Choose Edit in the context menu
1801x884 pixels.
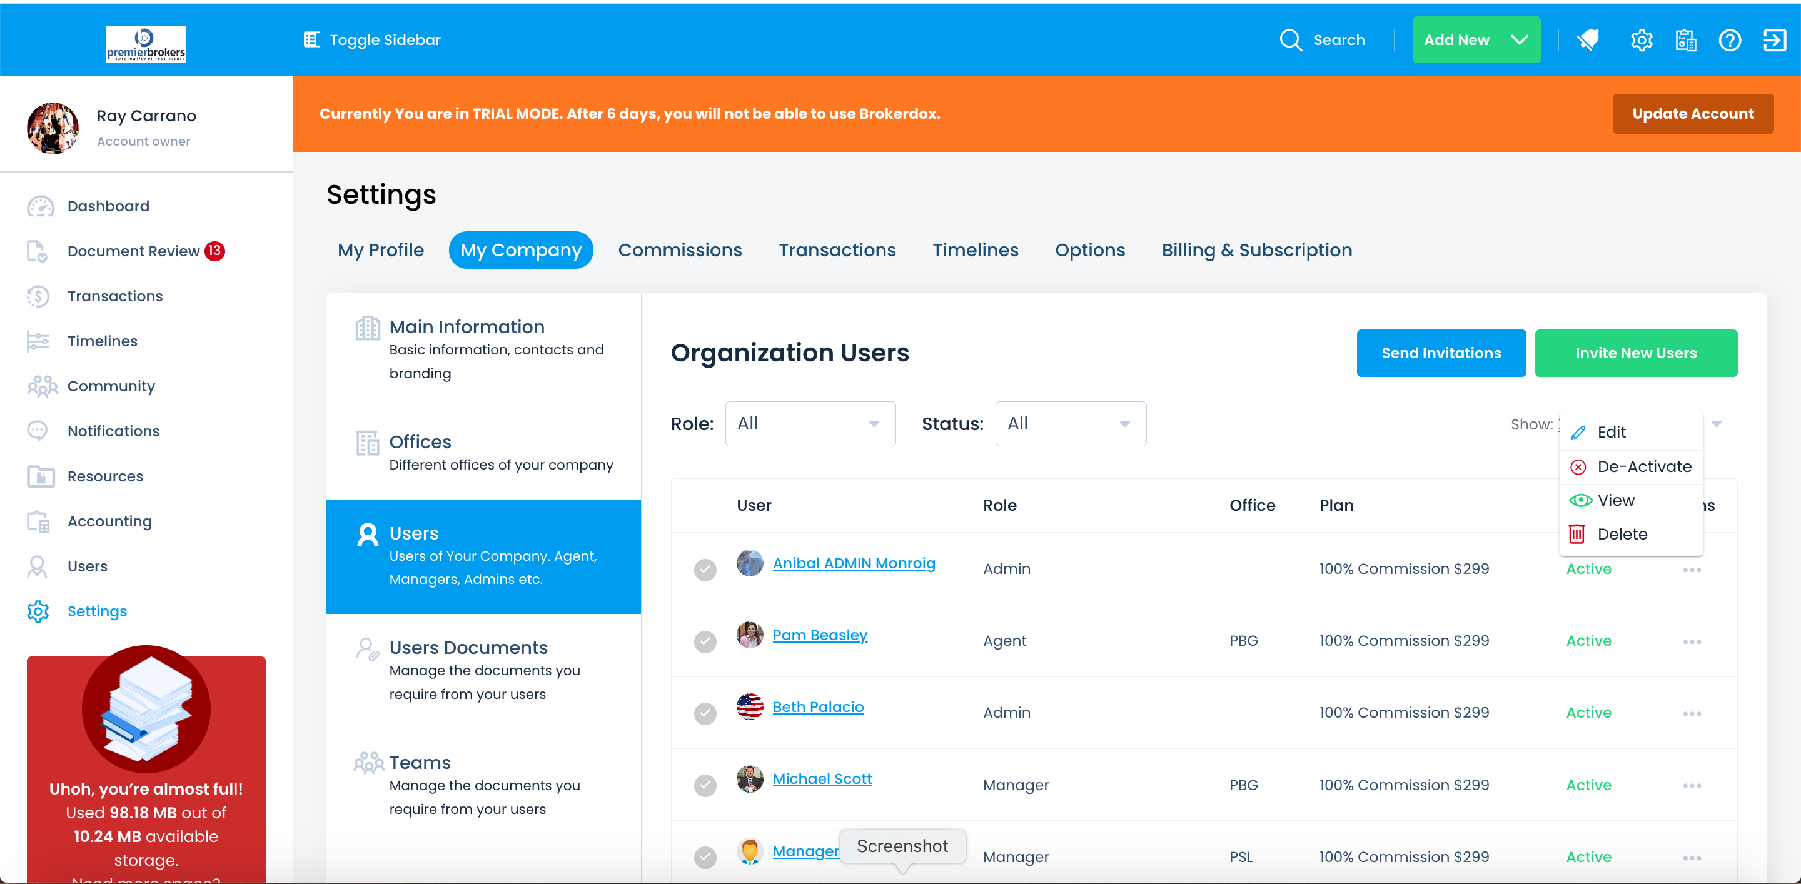[1631, 433]
